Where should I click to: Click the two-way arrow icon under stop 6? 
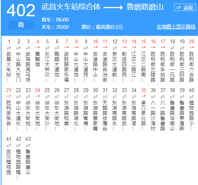pyautogui.click(x=57, y=48)
